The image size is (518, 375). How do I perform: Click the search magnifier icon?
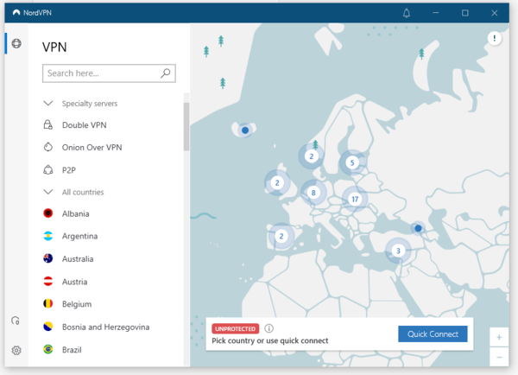pyautogui.click(x=166, y=73)
